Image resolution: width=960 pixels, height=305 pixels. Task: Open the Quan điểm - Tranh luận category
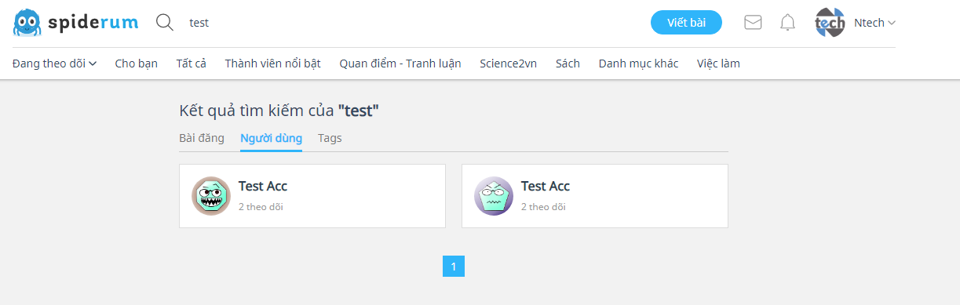pos(400,64)
